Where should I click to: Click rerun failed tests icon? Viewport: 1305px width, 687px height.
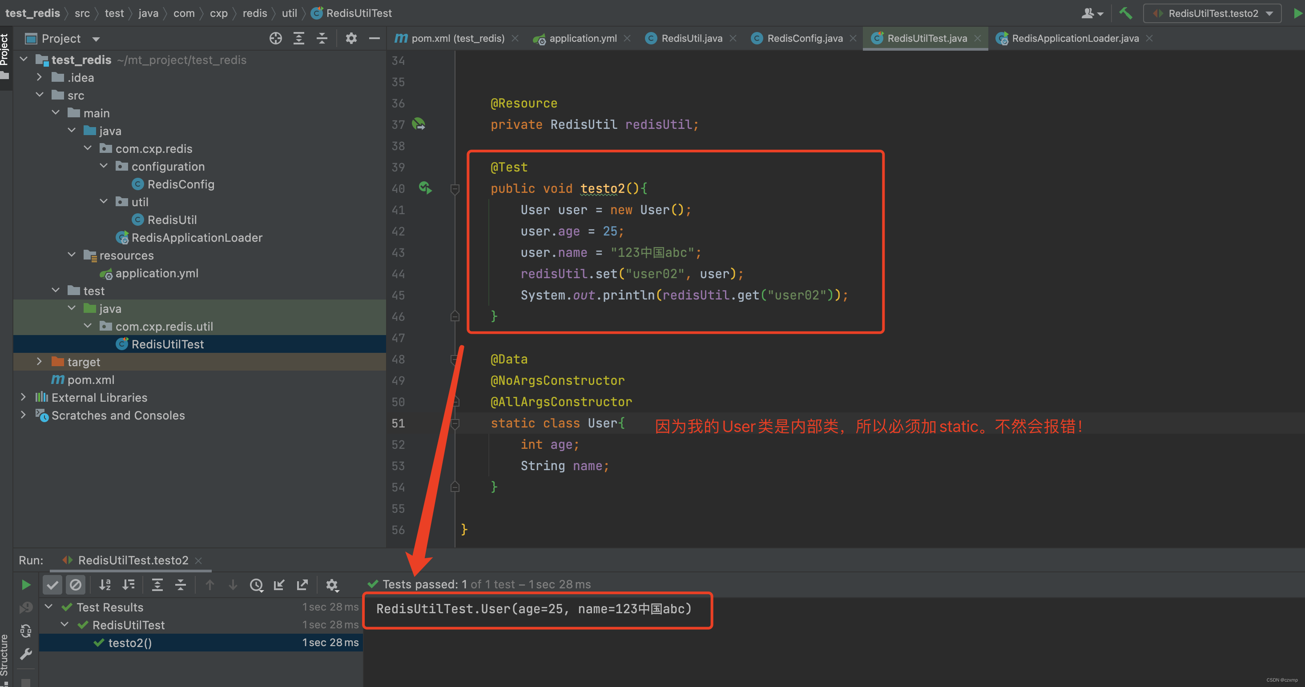point(26,607)
